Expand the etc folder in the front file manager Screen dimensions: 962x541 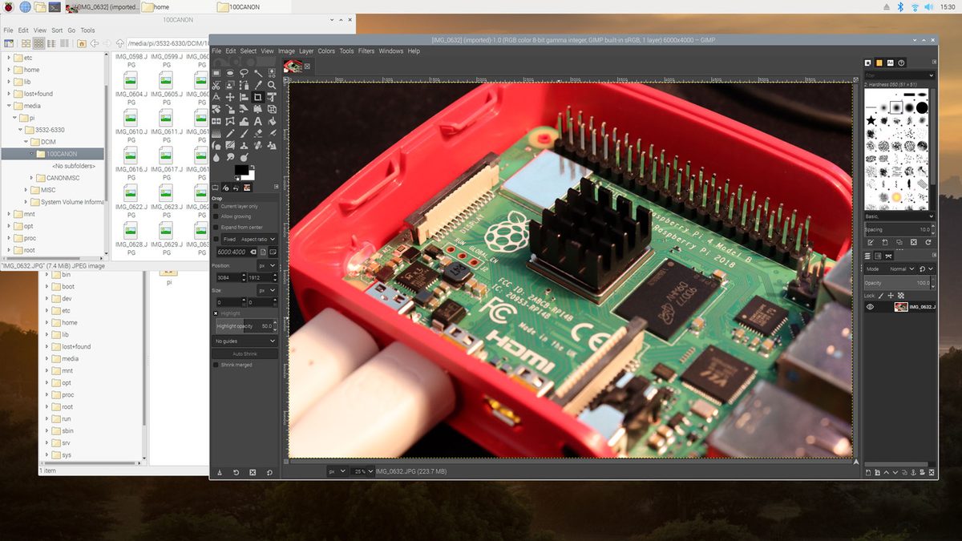9,58
